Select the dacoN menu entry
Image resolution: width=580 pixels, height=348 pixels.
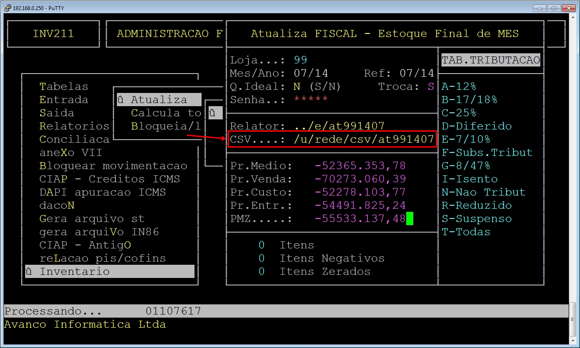(56, 205)
